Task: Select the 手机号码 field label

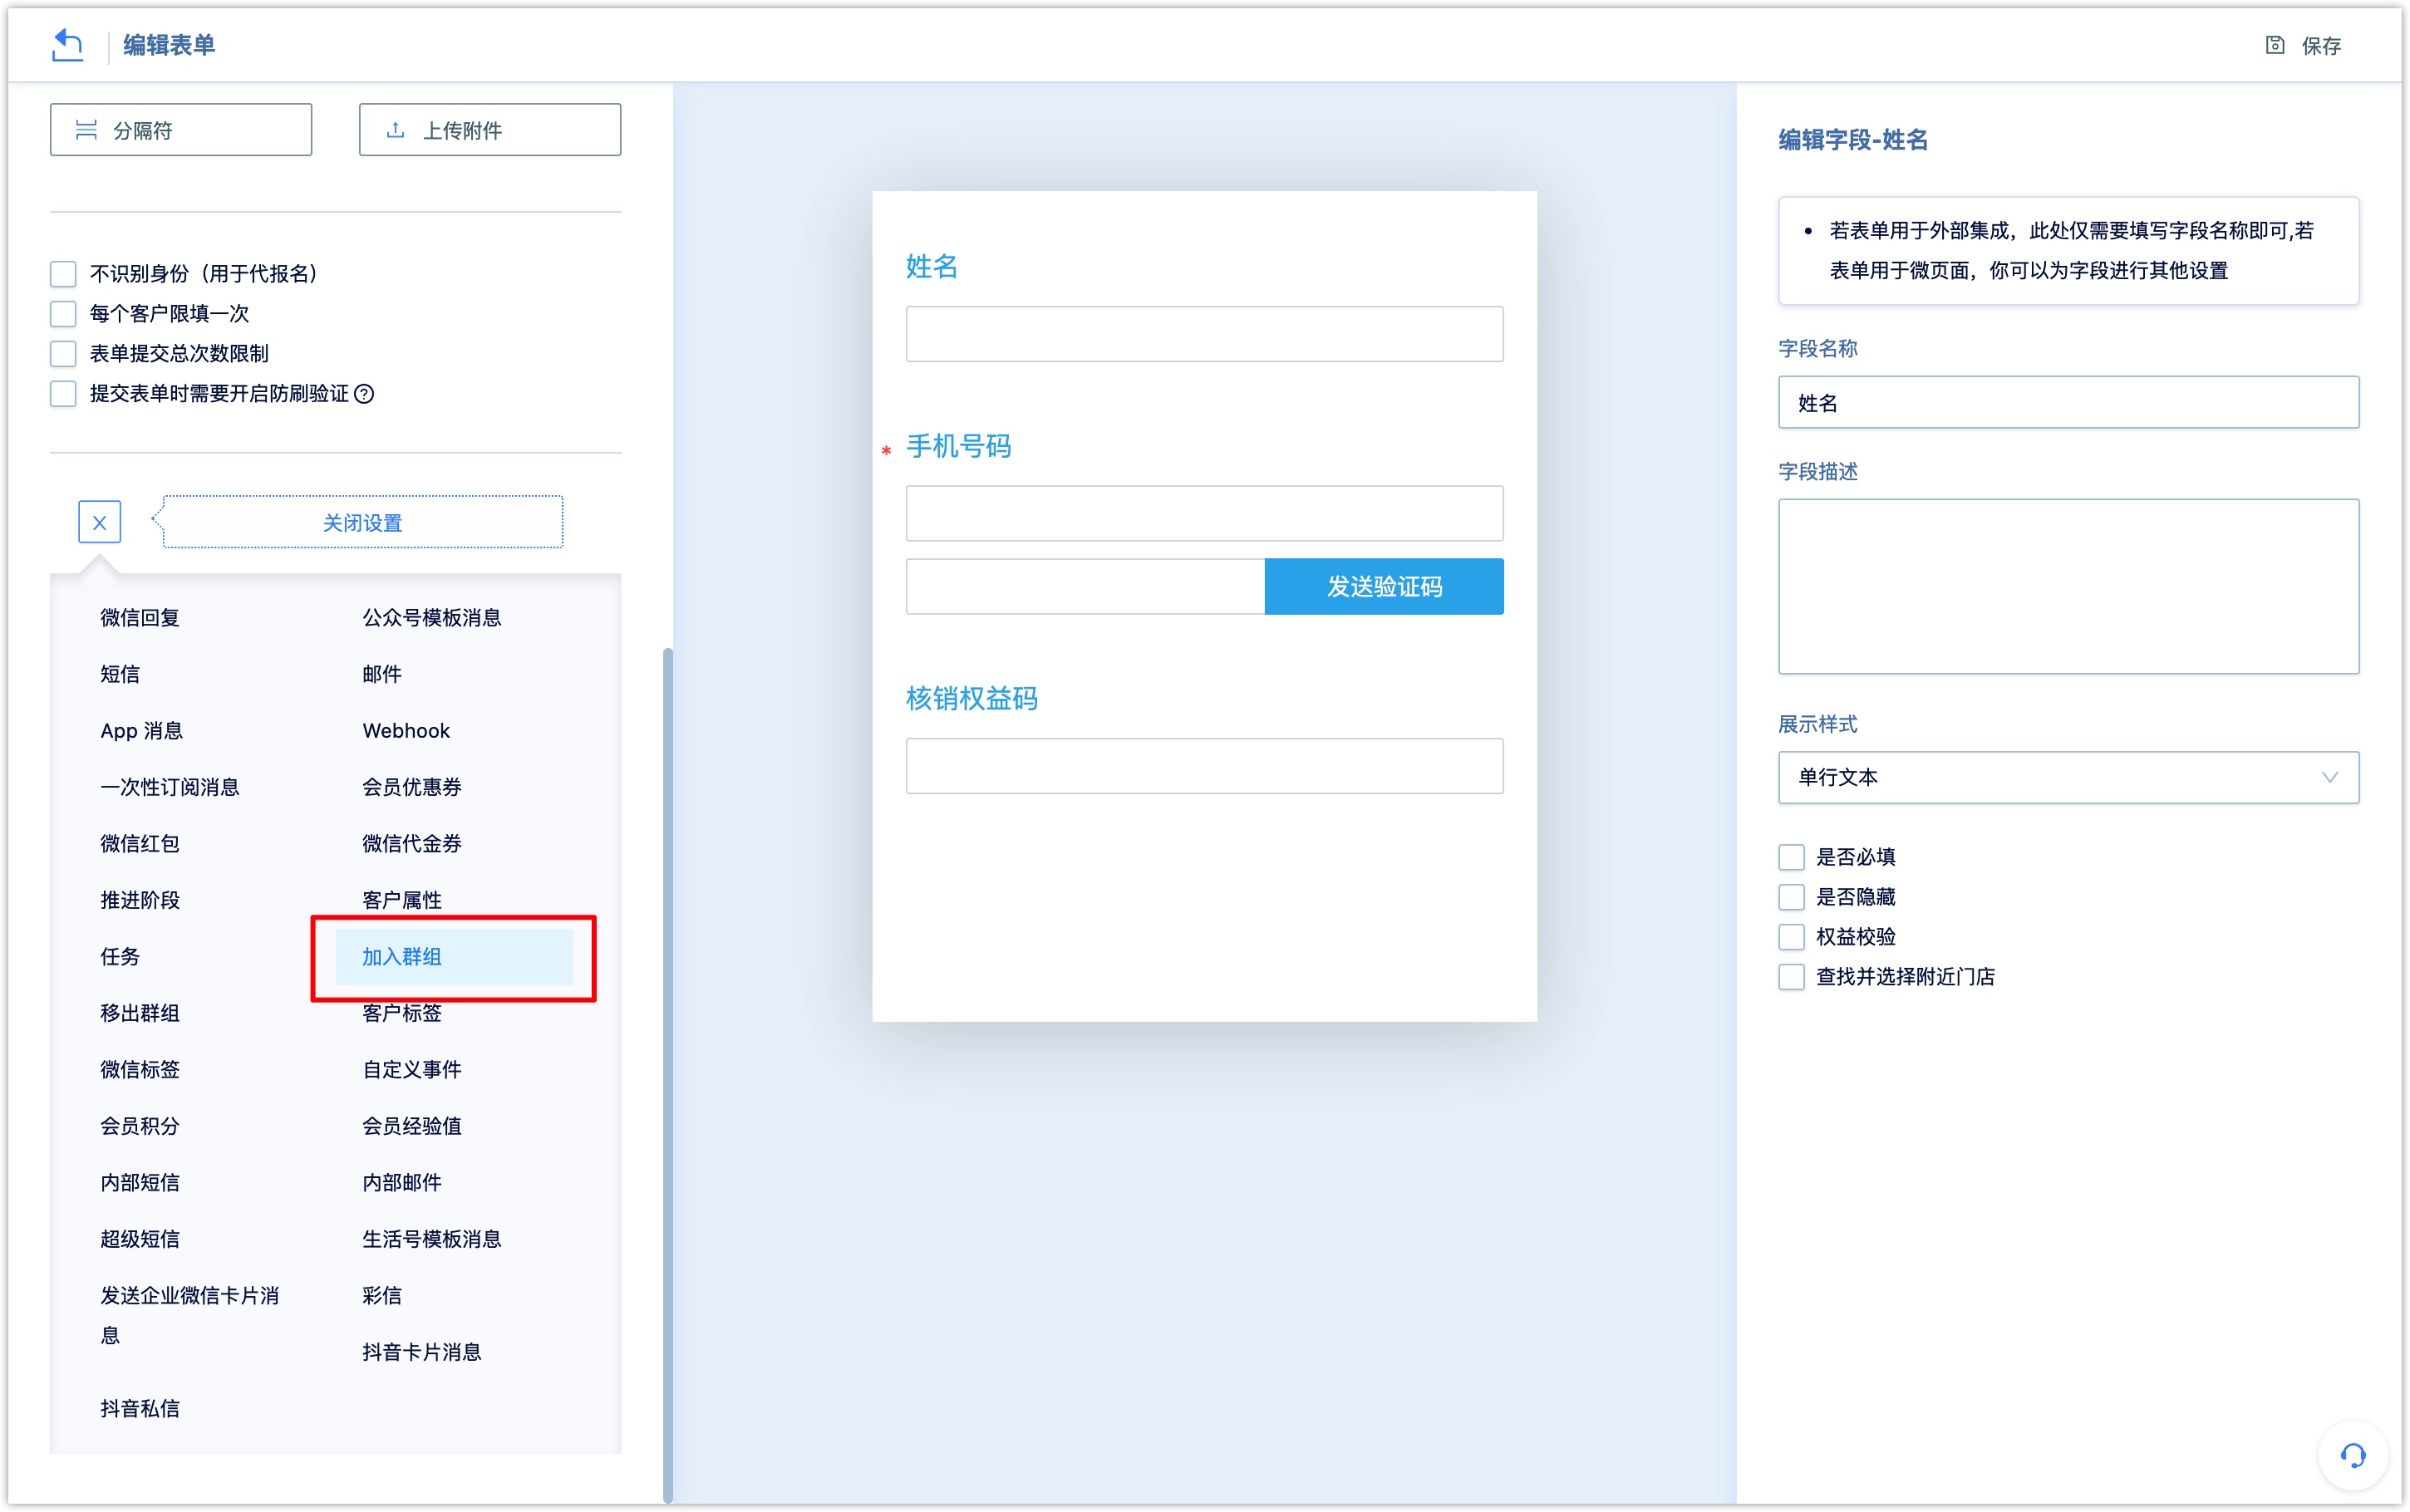Action: [x=958, y=446]
